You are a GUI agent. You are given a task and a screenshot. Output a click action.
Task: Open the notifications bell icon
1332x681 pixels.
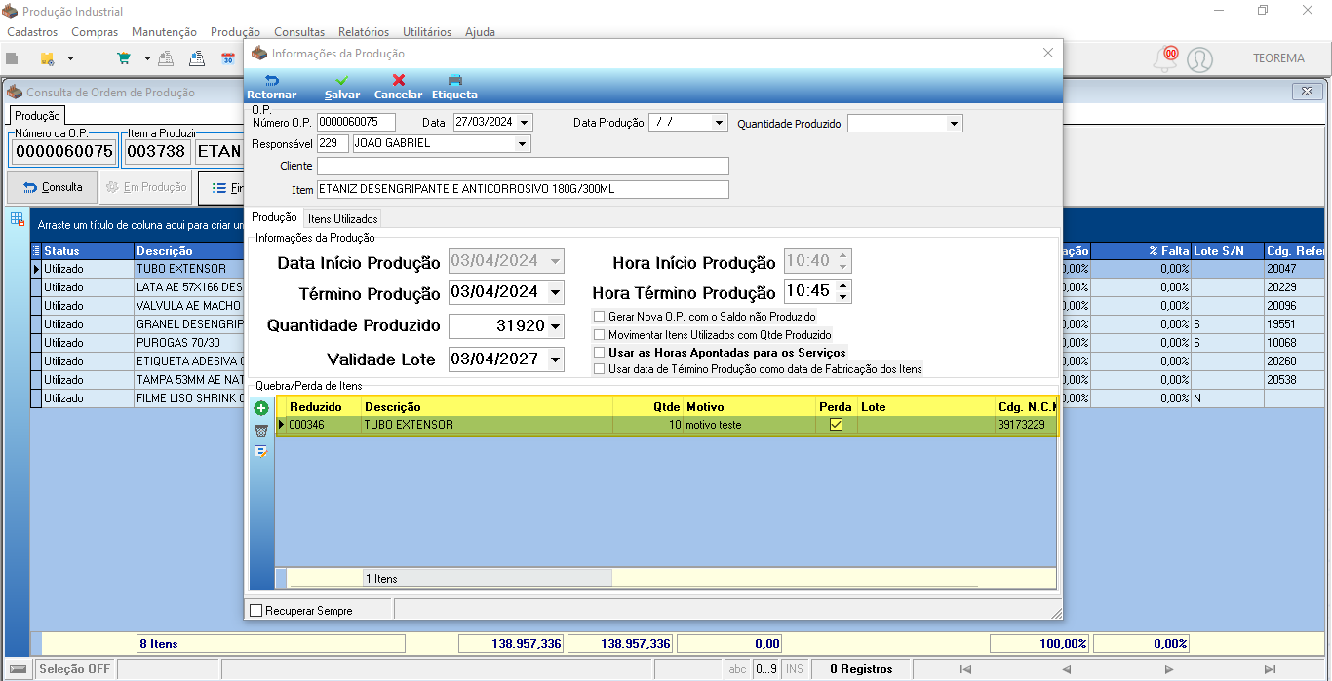1164,58
